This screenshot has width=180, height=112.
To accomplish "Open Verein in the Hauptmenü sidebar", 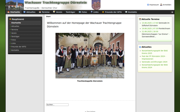I will coord(25,33).
